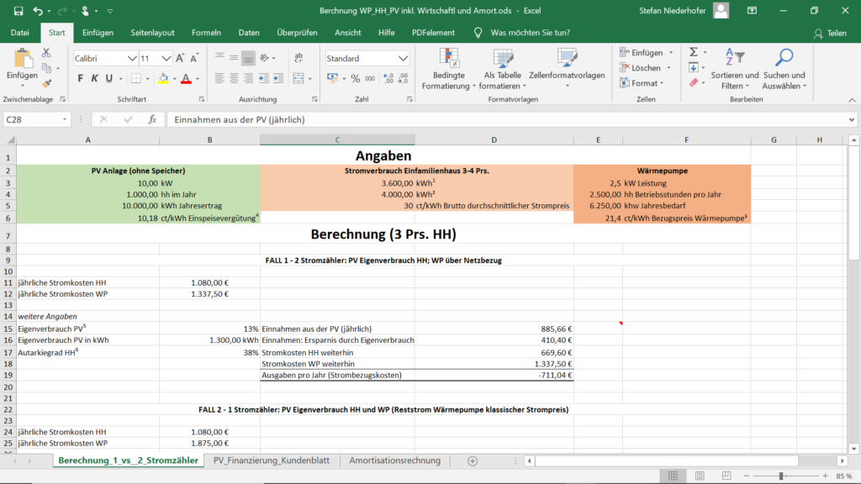
Task: Decrease font size with the smaller A
Action: click(194, 58)
